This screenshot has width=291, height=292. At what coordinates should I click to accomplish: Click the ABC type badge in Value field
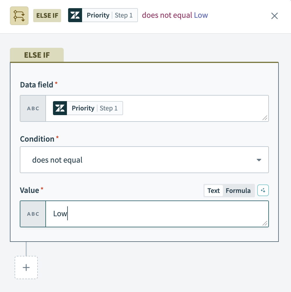[x=33, y=214]
